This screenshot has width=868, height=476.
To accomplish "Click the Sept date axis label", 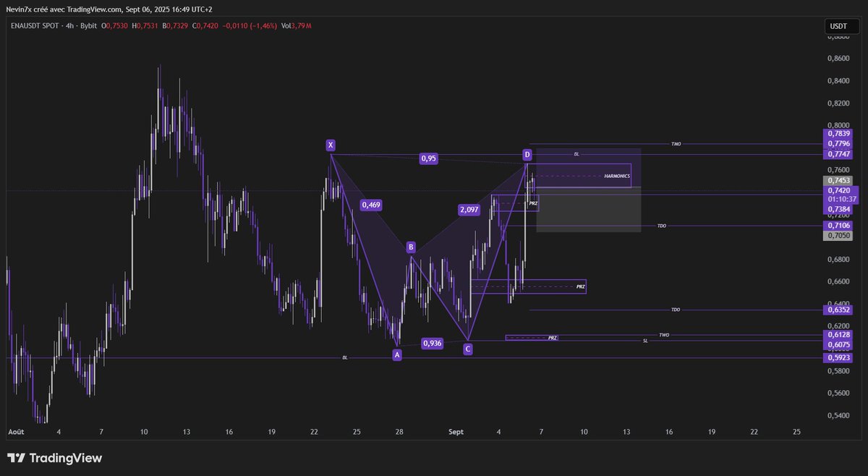I will coord(456,431).
